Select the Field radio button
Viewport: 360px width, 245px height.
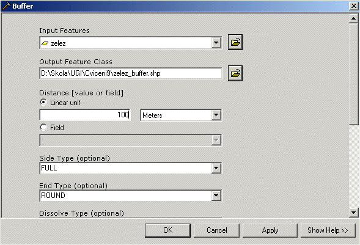point(43,127)
